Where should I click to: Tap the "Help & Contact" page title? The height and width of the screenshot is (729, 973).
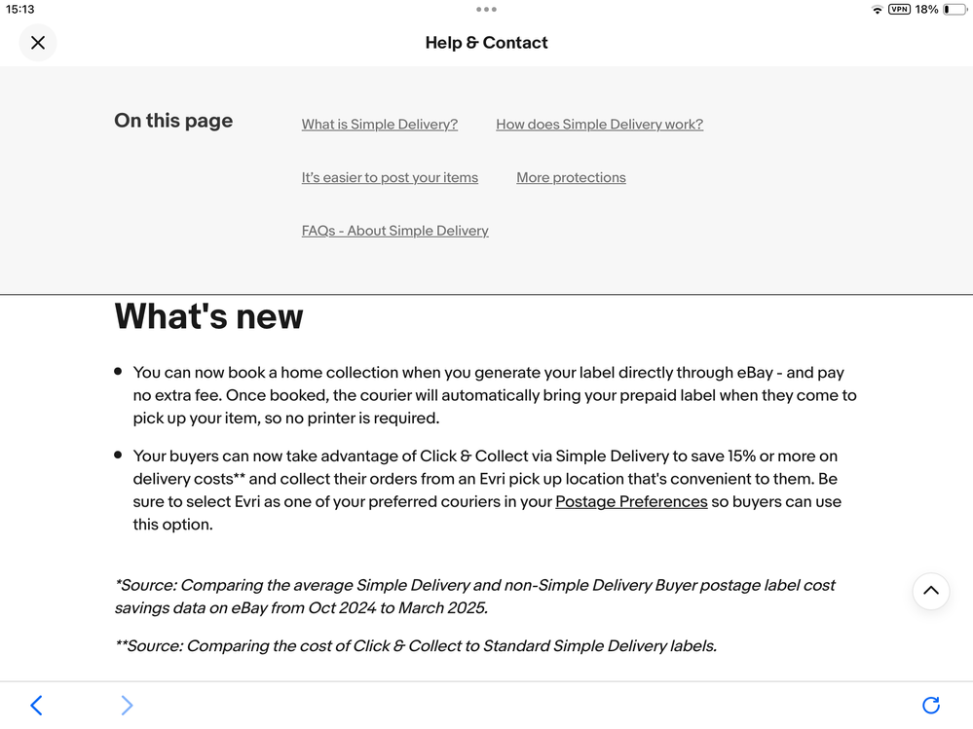[x=486, y=43]
